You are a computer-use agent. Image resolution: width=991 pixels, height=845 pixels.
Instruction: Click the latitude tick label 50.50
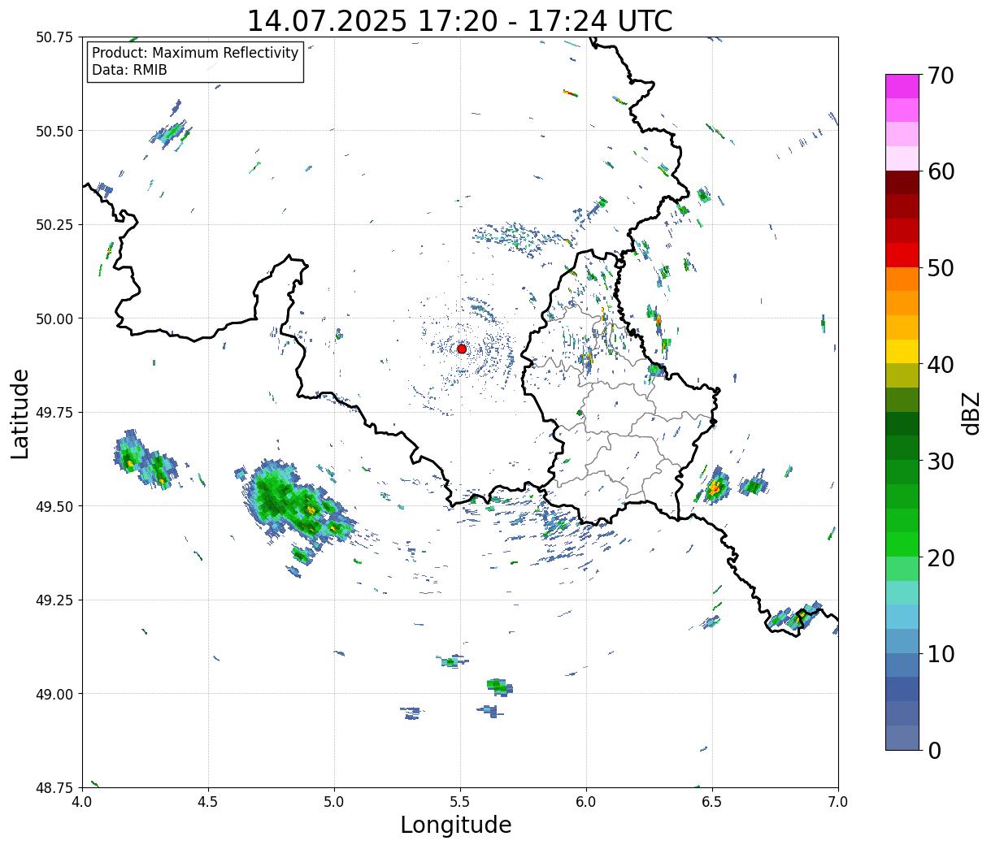tap(54, 131)
